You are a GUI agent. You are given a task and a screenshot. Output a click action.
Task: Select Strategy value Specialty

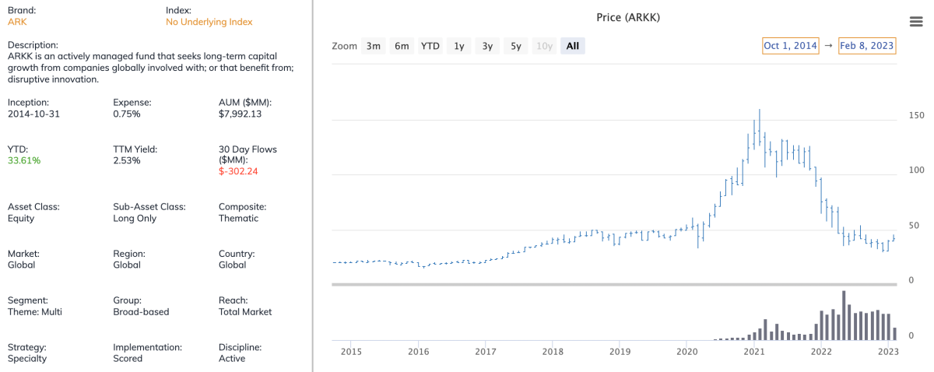28,358
